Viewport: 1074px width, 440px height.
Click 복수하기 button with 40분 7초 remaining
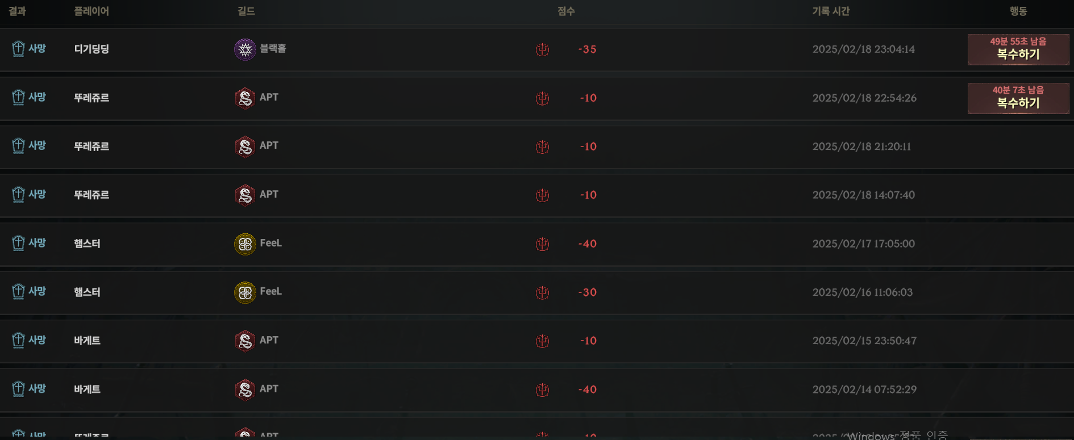tap(1018, 98)
